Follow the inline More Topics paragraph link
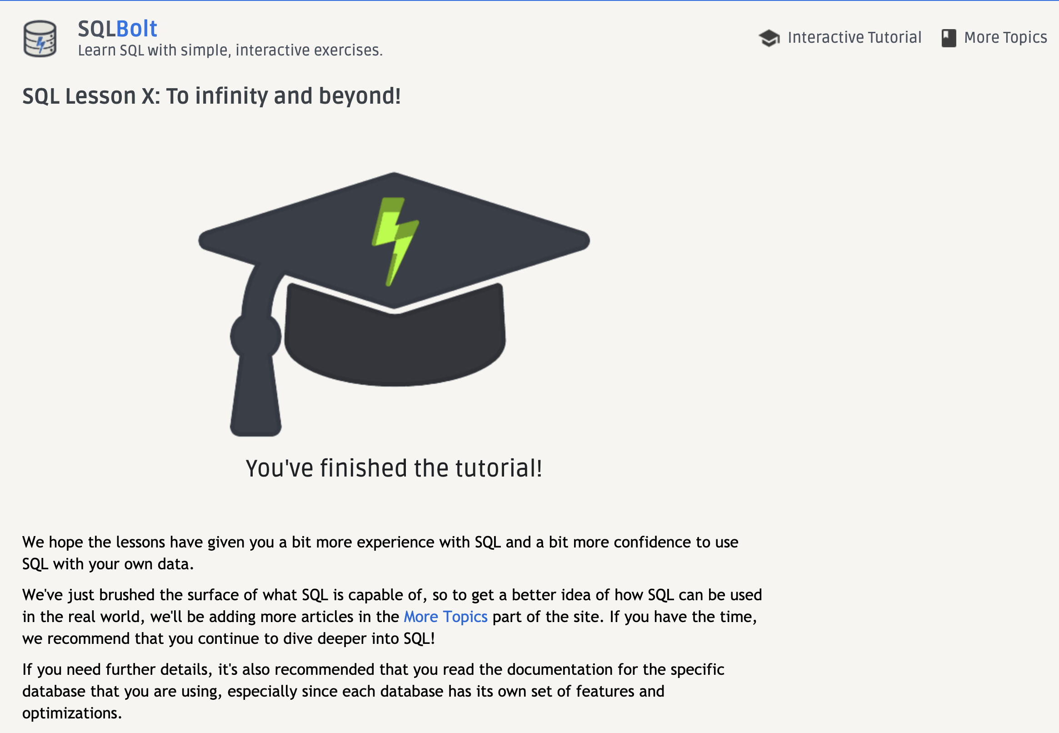Viewport: 1059px width, 733px height. 445,617
